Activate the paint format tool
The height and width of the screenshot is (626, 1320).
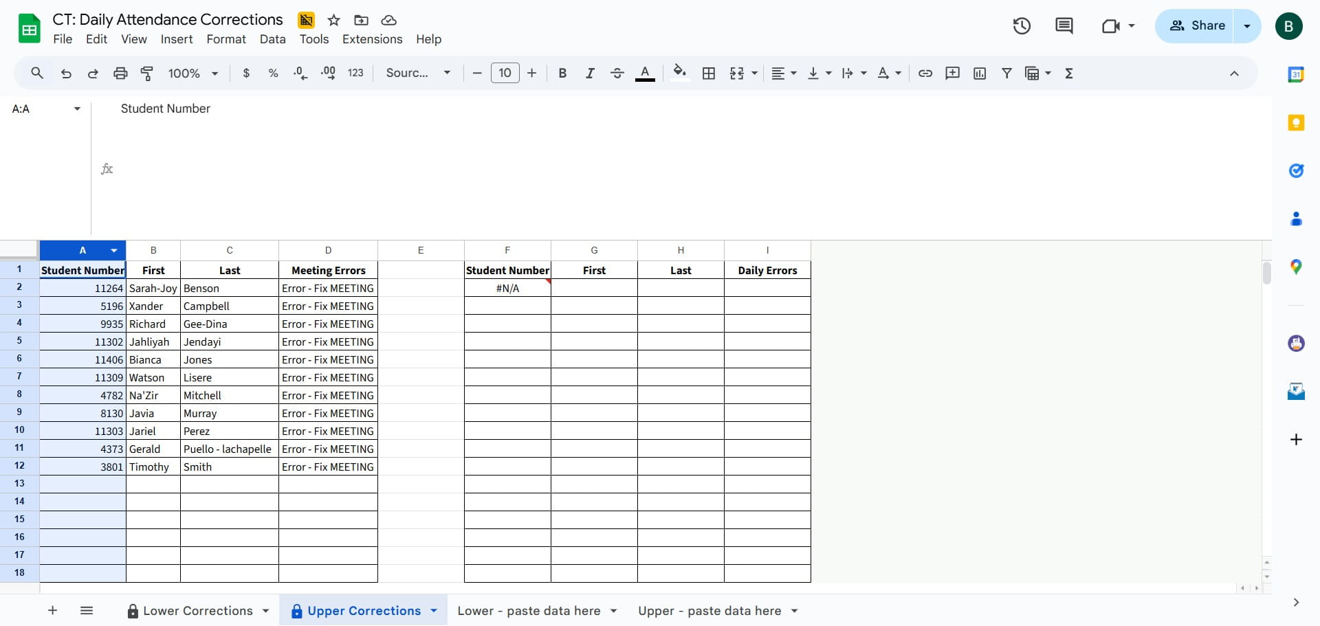point(147,73)
